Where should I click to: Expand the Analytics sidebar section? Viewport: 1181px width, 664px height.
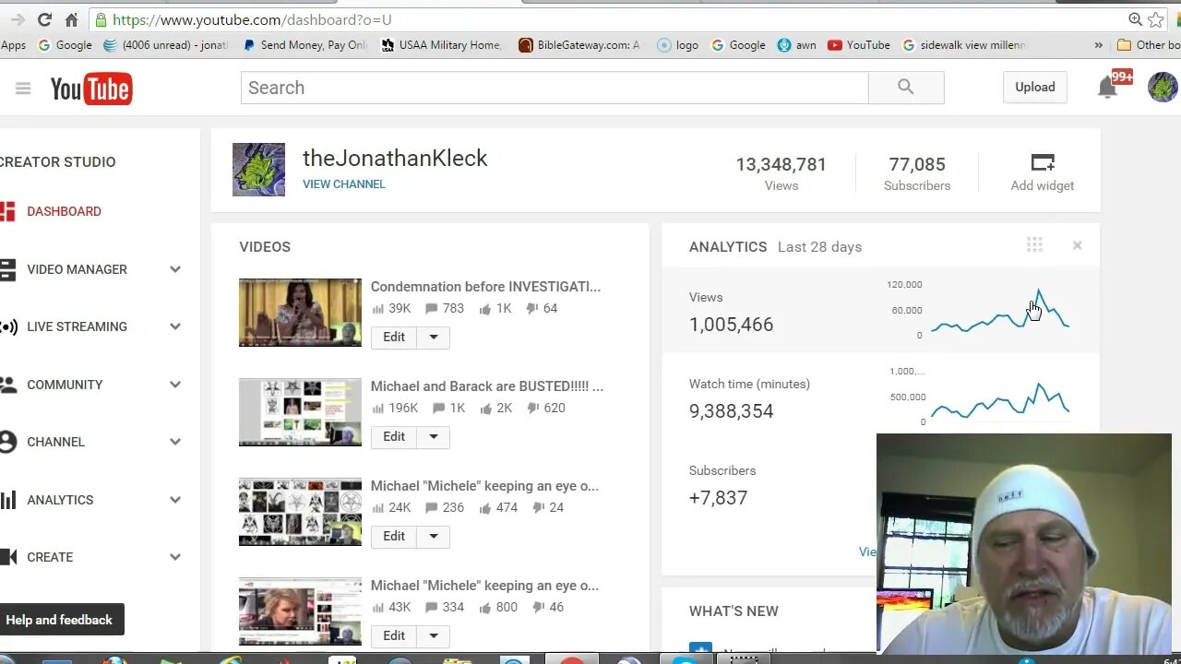[x=175, y=500]
